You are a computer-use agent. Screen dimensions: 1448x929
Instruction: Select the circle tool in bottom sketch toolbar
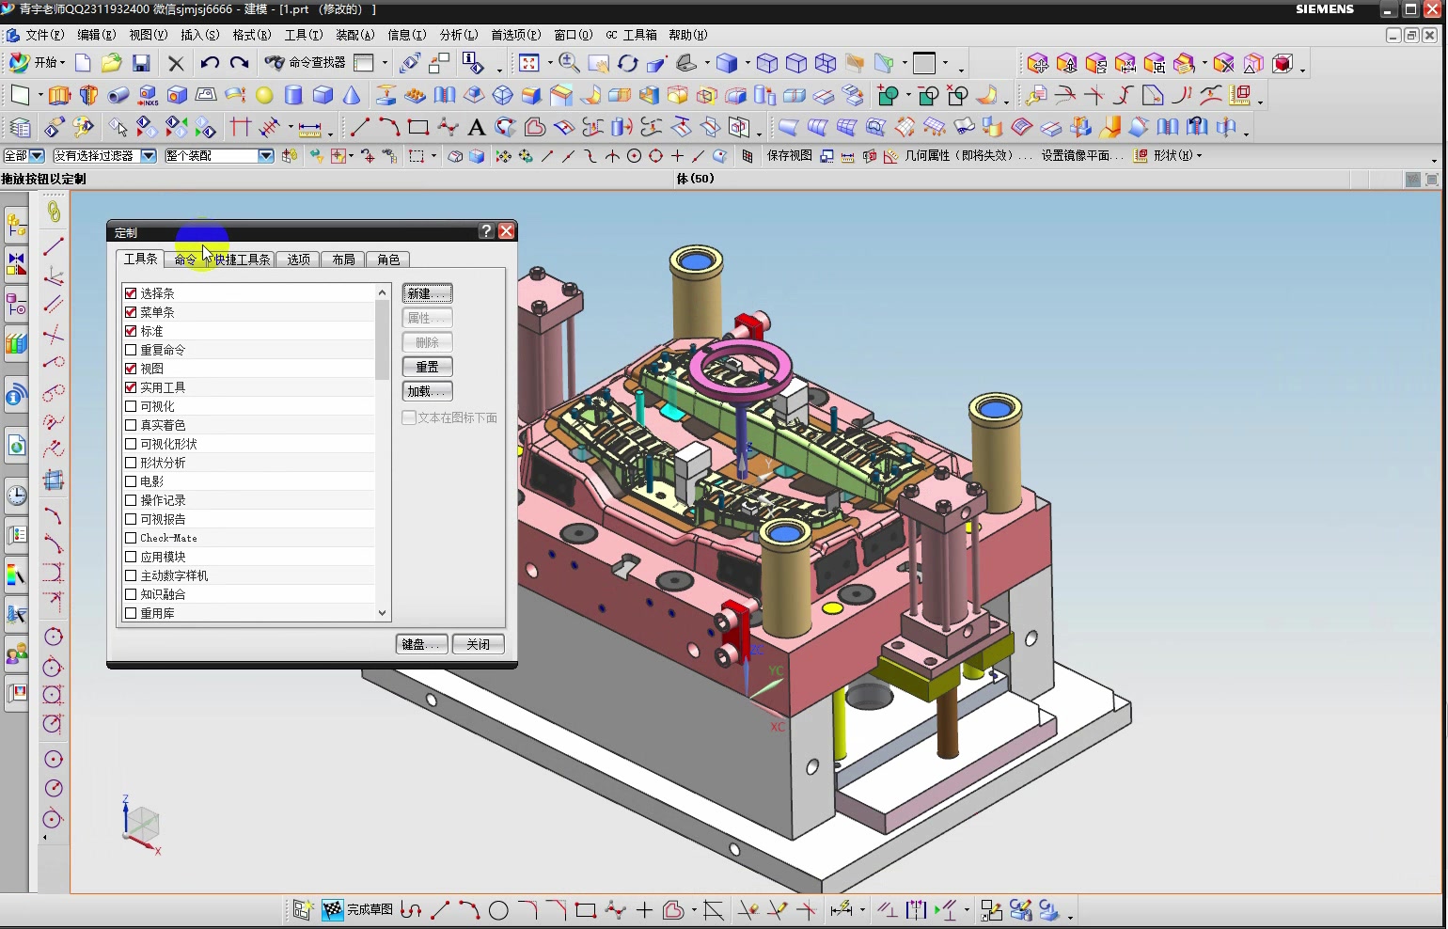(498, 909)
